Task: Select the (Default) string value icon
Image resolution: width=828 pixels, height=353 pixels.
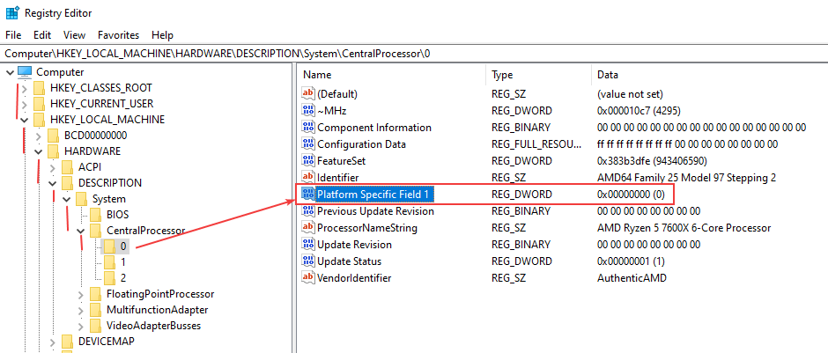Action: 308,94
